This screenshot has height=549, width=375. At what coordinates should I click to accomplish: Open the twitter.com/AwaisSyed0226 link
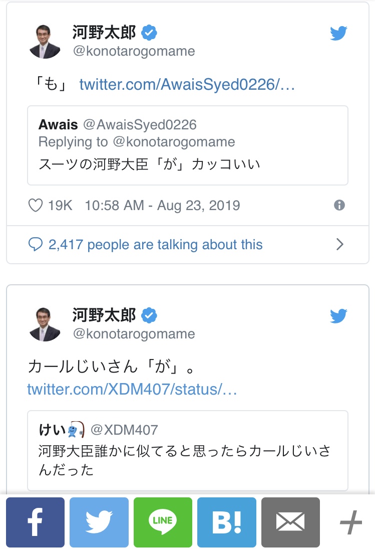pos(187,84)
